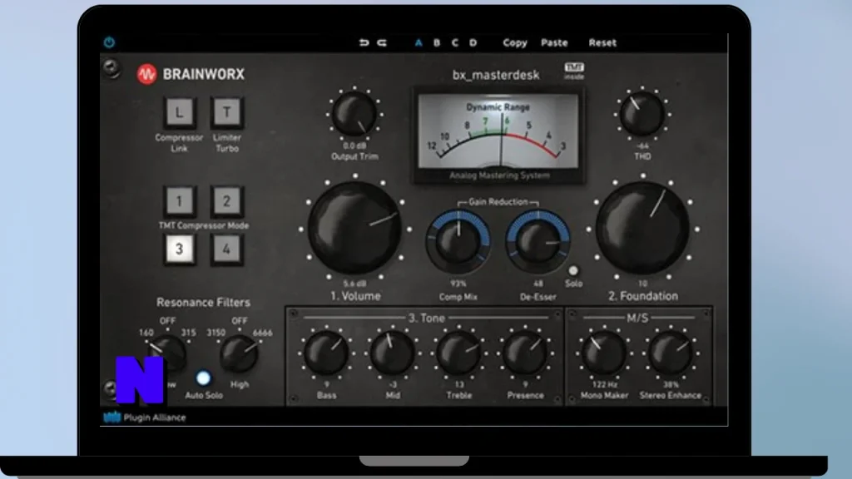This screenshot has width=852, height=479.
Task: Click the Reset button
Action: (602, 42)
